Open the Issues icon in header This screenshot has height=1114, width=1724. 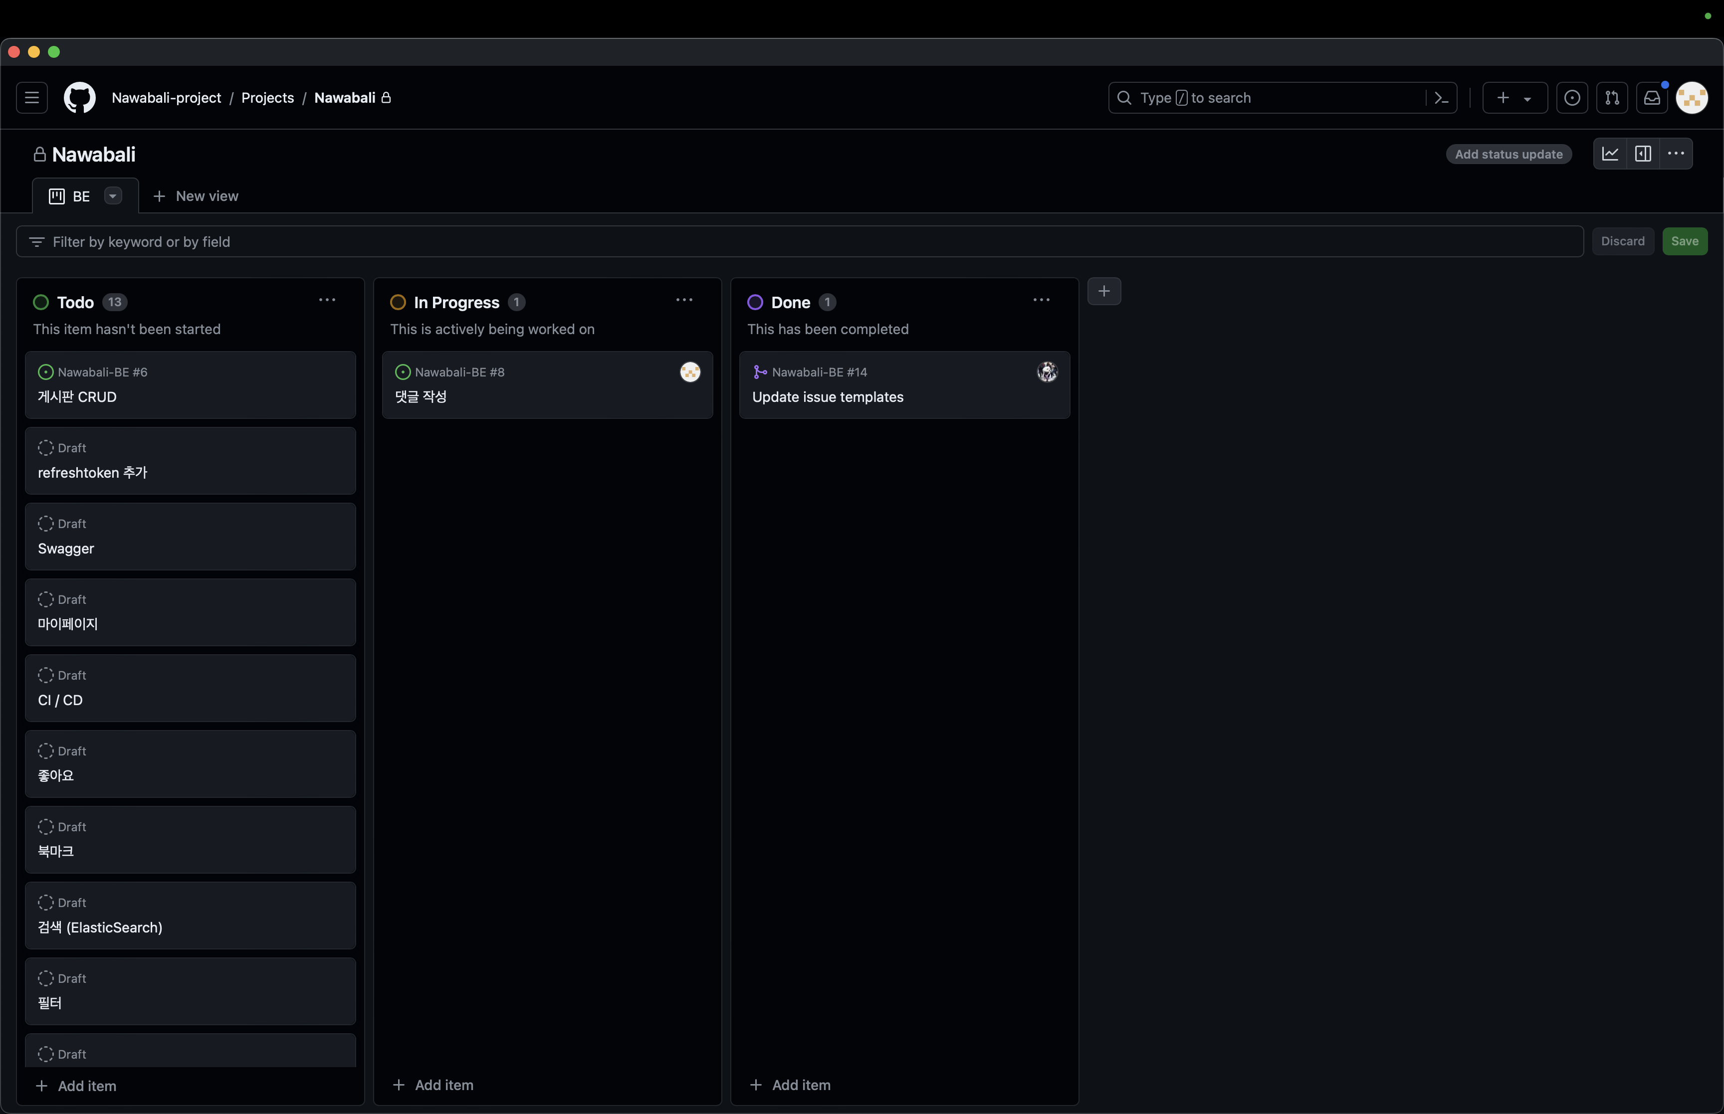click(x=1572, y=98)
